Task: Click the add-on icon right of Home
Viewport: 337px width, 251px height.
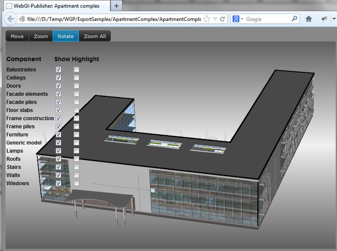Action: [325, 19]
